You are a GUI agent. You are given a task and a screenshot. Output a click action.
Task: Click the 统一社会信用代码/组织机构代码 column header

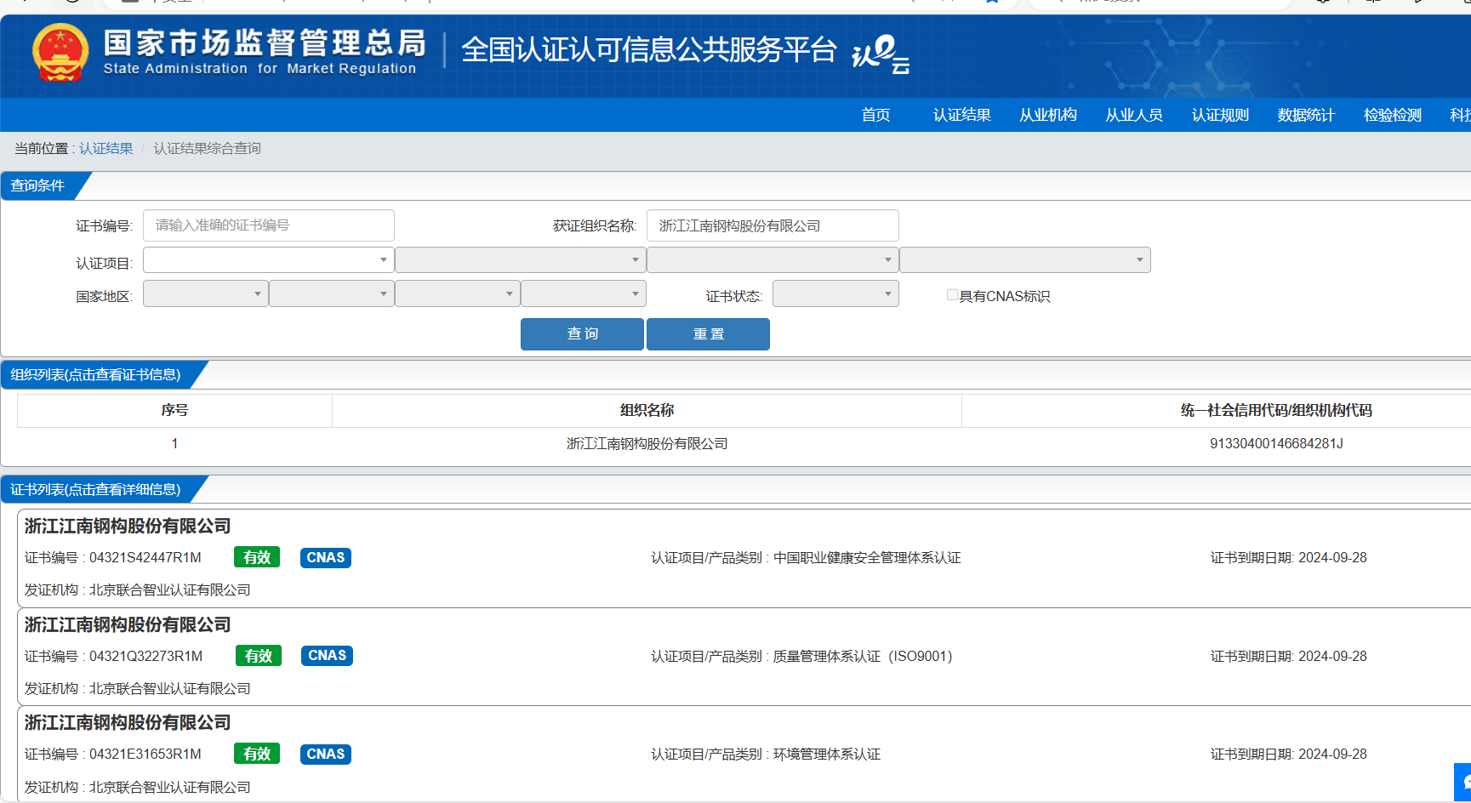pyautogui.click(x=1276, y=410)
